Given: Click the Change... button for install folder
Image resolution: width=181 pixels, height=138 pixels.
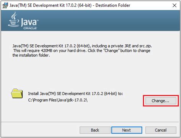Looking at the screenshot, I should [x=161, y=101].
